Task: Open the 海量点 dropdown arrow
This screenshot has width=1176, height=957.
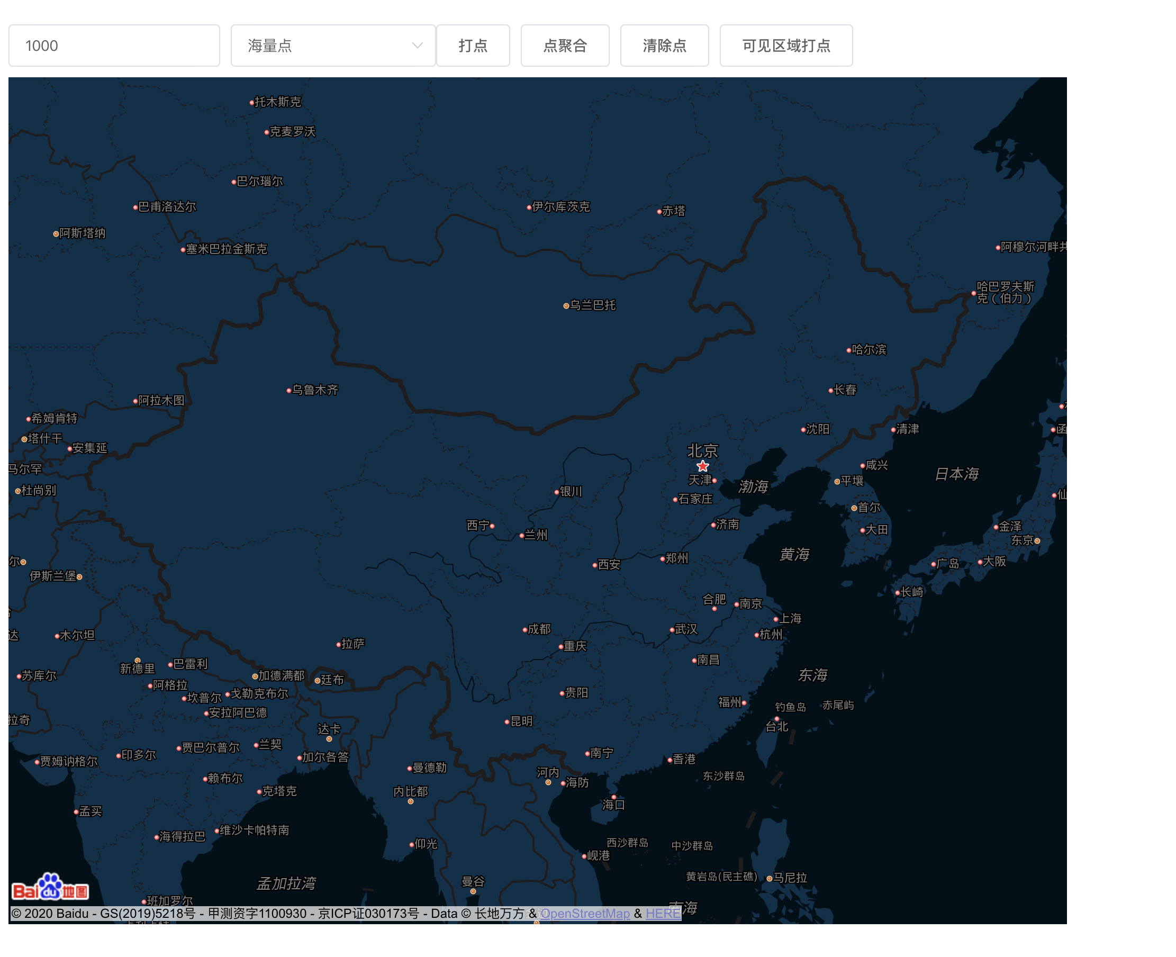Action: 417,46
